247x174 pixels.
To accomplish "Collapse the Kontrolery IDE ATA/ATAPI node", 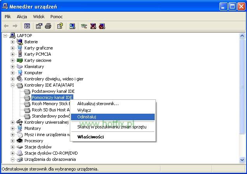I will click(x=12, y=85).
